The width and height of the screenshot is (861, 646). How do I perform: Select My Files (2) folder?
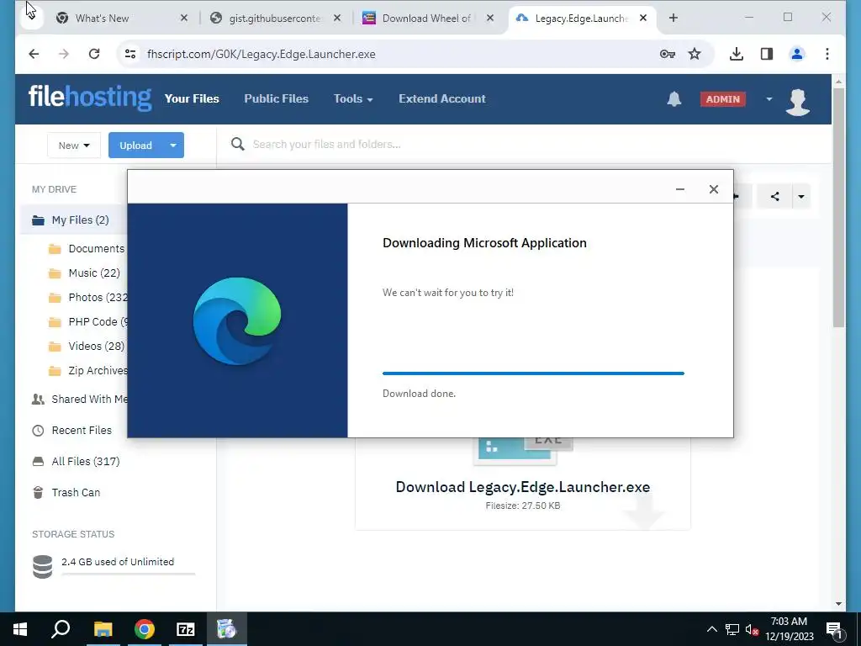74,220
